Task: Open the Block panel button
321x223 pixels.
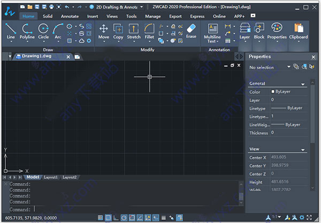Action: [x=259, y=31]
